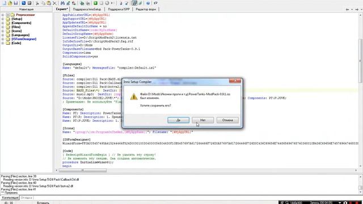
Task: Expand the [Languages] tree node
Action: pos(2,35)
